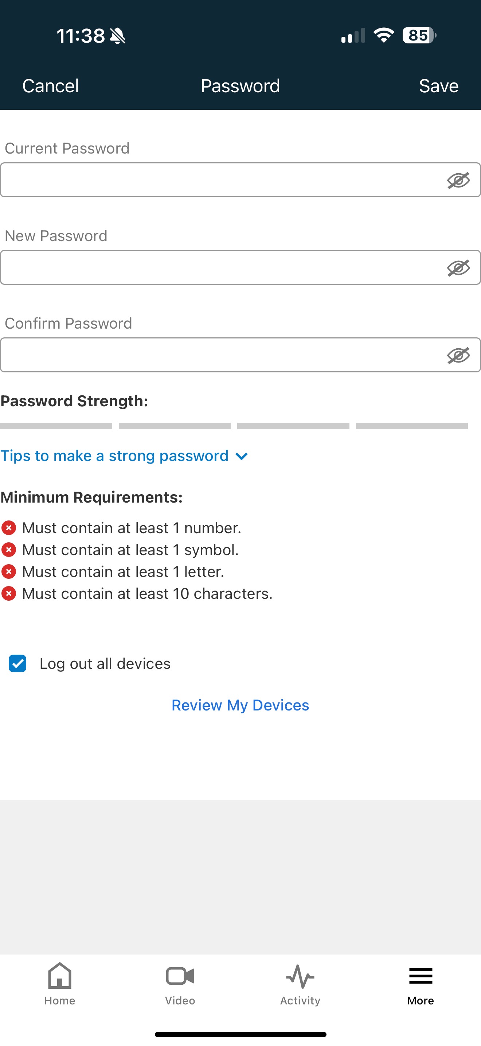481x1046 pixels.
Task: Expand Tips to make a strong password
Action: [114, 456]
